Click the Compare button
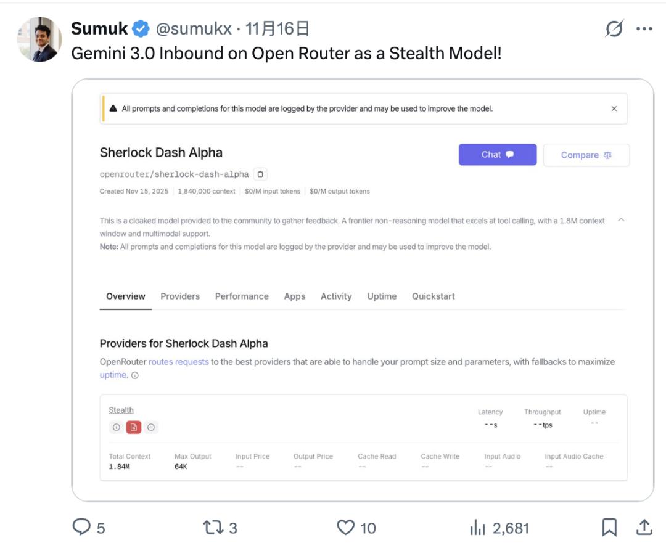This screenshot has height=543, width=666. point(586,155)
